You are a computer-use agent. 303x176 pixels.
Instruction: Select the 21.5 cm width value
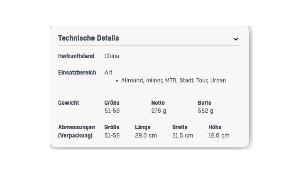pos(183,135)
